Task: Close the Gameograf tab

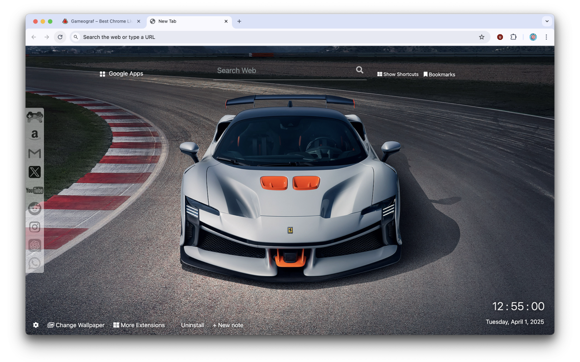Action: pos(139,21)
